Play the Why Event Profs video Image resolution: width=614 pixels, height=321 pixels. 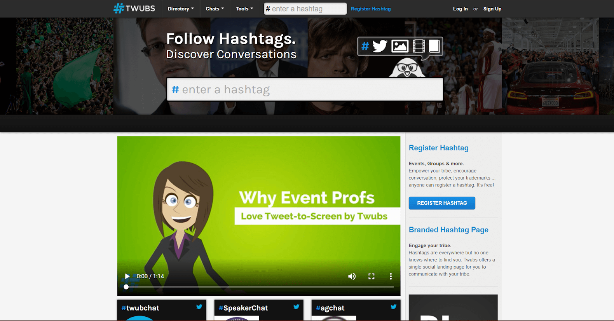tap(127, 276)
